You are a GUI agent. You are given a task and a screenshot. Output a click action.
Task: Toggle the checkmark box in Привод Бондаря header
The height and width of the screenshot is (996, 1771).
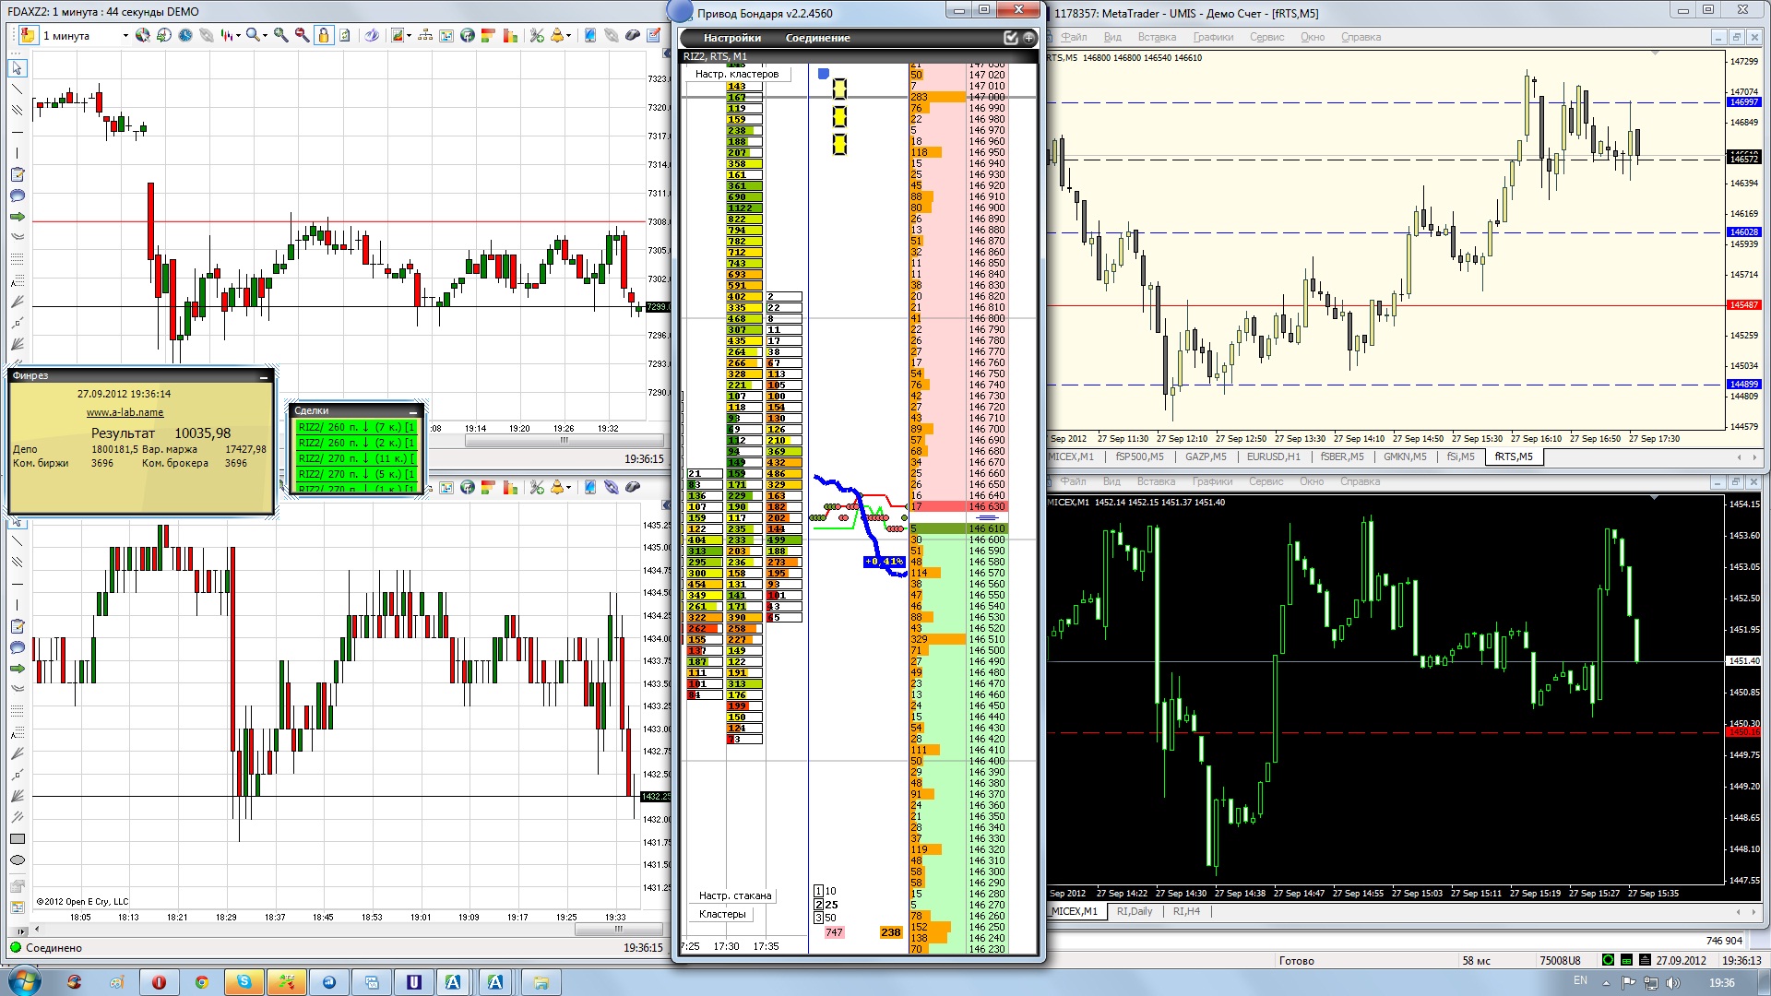(1011, 38)
